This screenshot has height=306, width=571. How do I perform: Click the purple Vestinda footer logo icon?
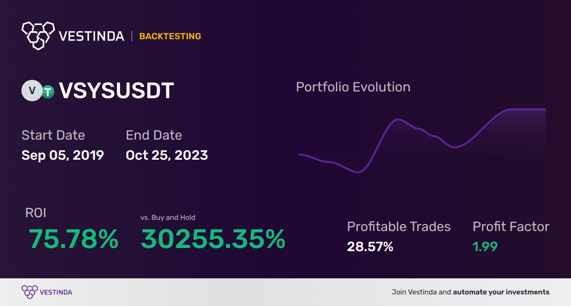[x=29, y=292]
